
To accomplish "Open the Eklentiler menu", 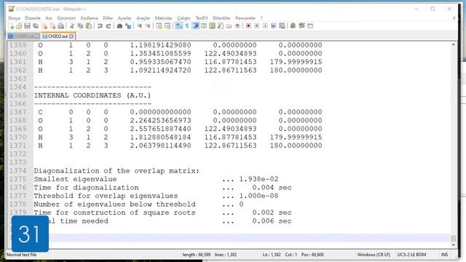I will (x=221, y=18).
